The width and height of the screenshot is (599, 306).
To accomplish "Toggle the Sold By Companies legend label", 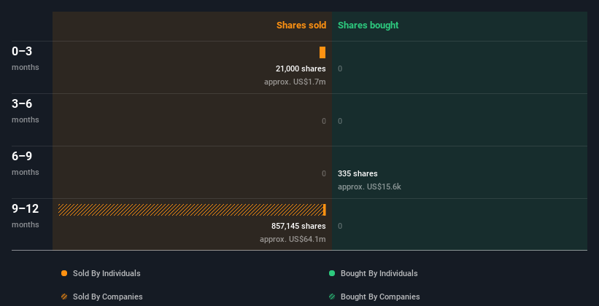I will coord(108,297).
